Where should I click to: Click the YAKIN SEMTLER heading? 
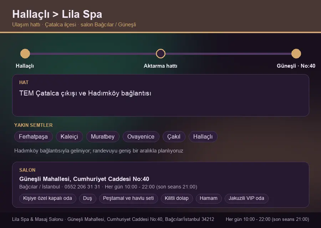click(34, 125)
